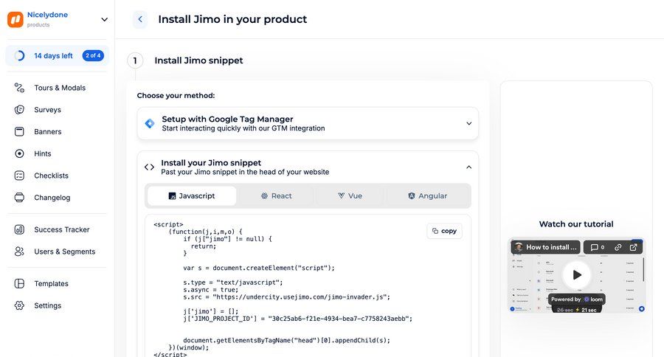
Task: Click the Checklists sidebar icon
Action: point(19,176)
